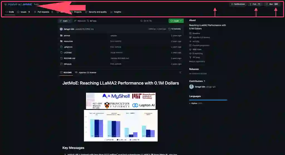
Task: Click the Issues tab circle icon
Action: [x=18, y=12]
